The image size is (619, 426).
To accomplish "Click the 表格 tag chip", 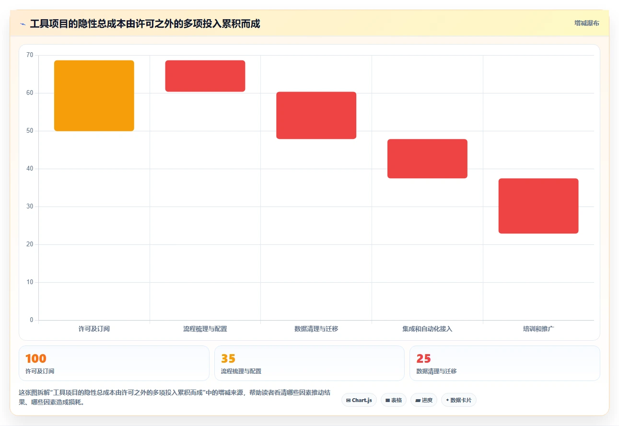I will pos(394,400).
